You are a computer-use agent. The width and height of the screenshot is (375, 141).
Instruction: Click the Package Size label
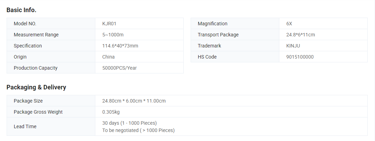tap(28, 101)
